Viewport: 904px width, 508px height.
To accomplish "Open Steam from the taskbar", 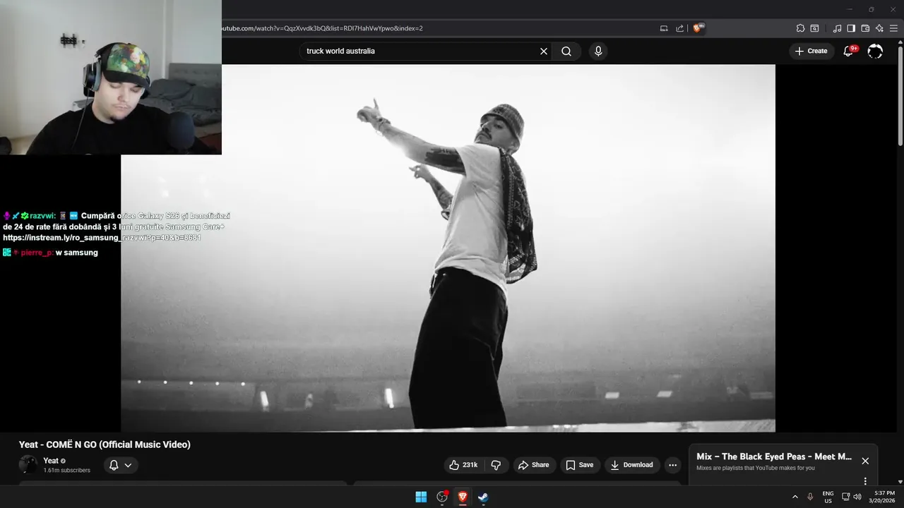I will [483, 497].
